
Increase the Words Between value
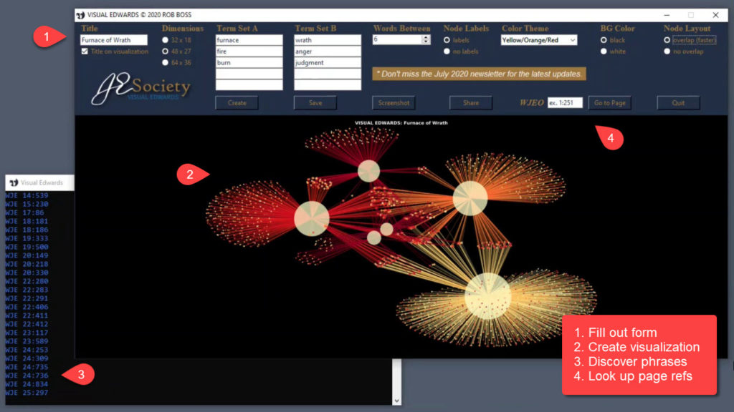426,37
